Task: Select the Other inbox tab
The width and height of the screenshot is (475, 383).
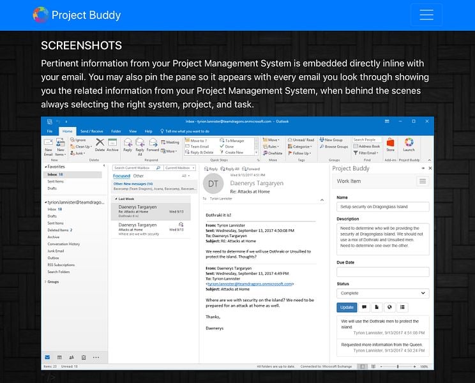Action: (x=139, y=176)
